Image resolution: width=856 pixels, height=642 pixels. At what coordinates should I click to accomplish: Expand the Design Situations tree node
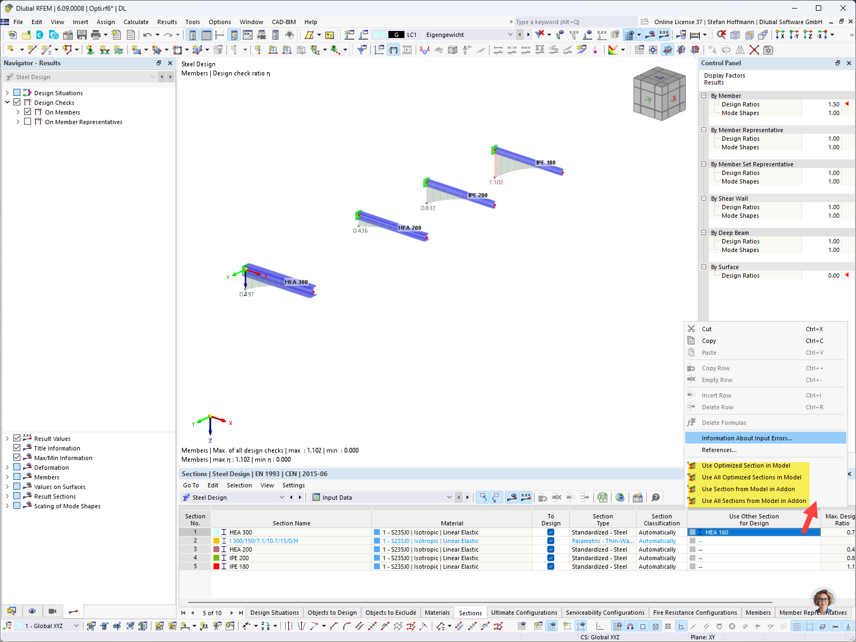click(x=7, y=93)
